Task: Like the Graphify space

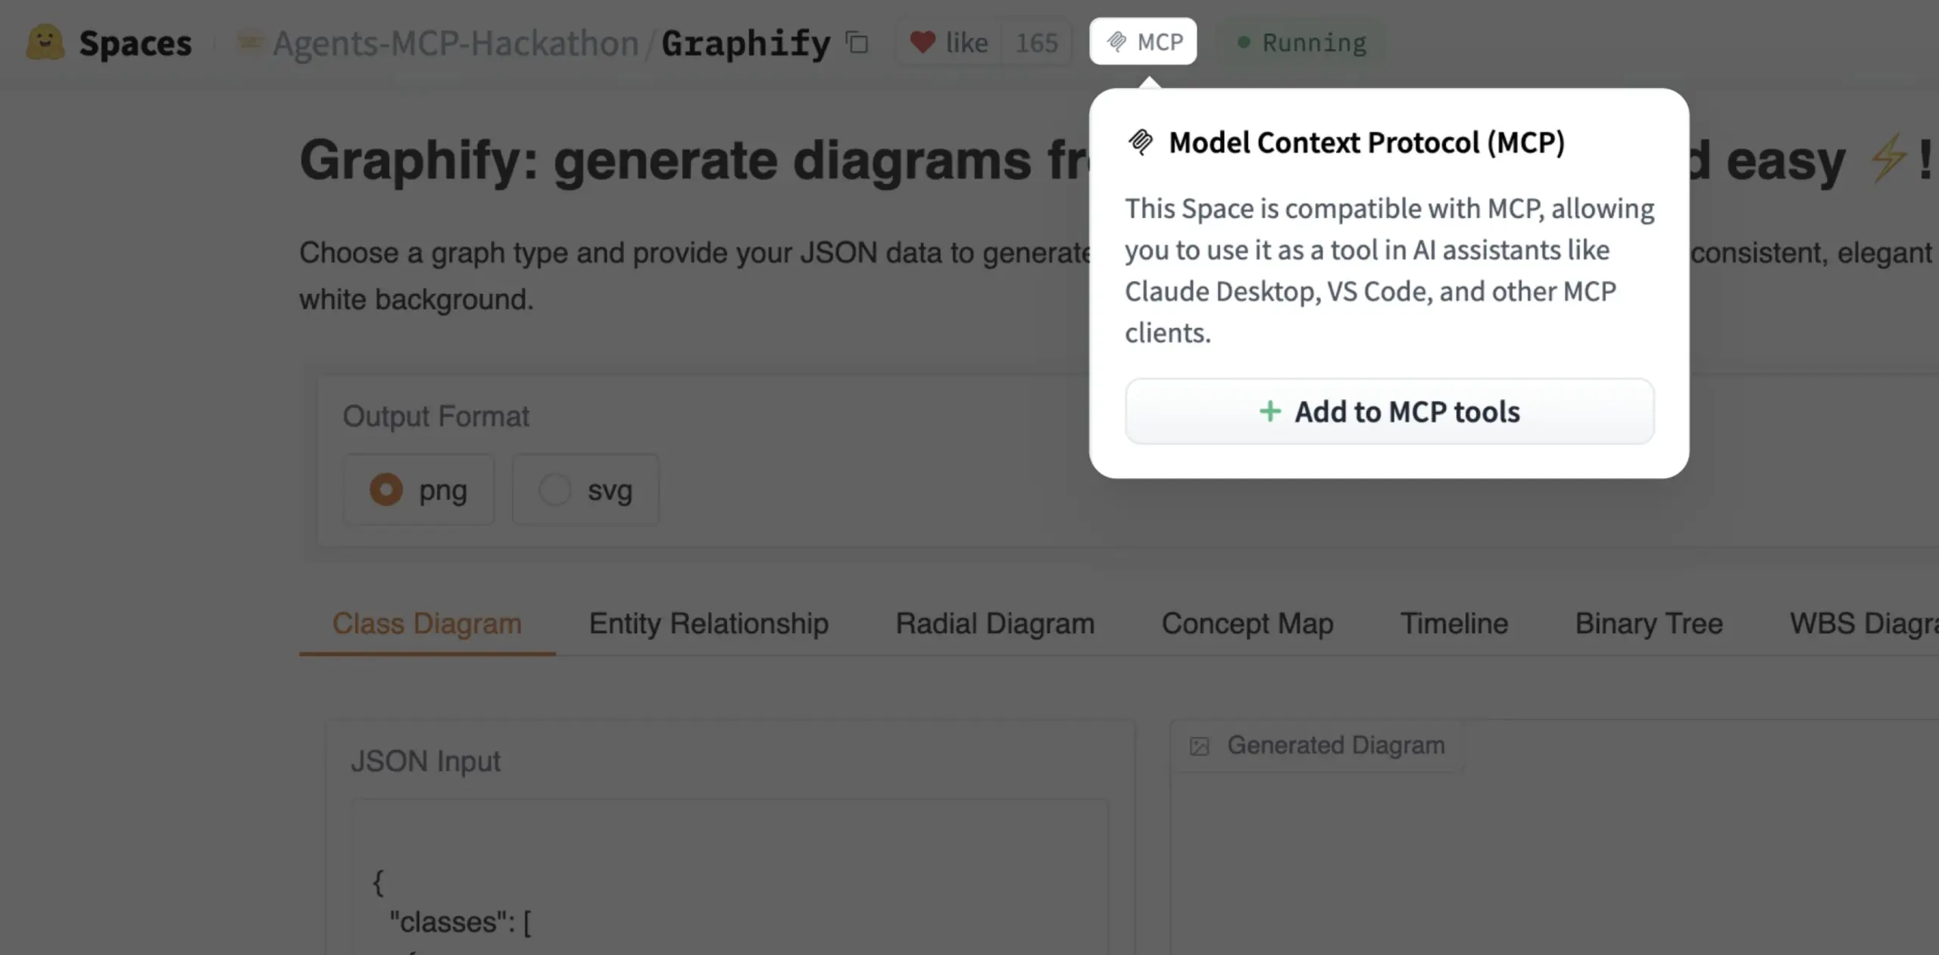Action: click(950, 42)
